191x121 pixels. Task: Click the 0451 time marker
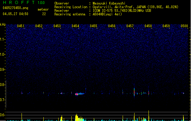pos(20,26)
